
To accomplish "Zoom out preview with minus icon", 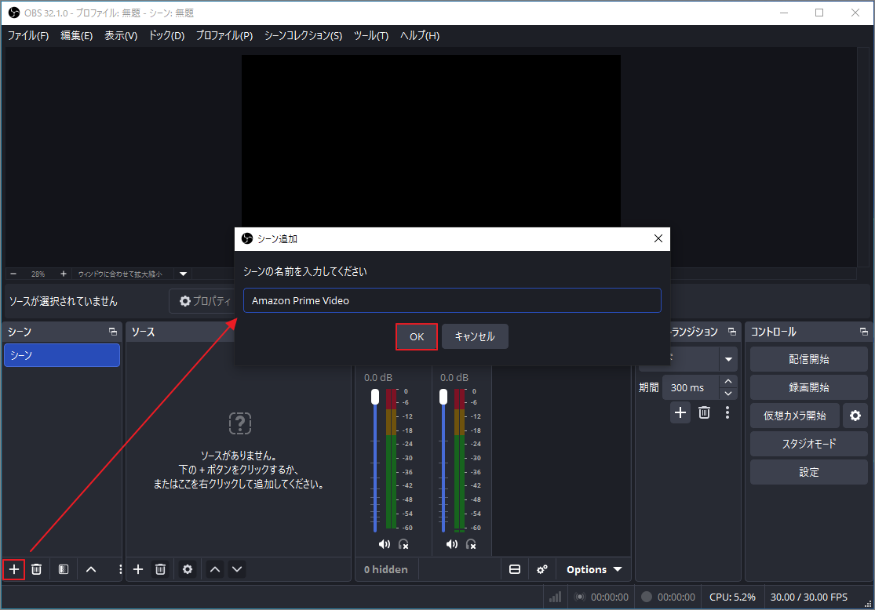I will (13, 274).
